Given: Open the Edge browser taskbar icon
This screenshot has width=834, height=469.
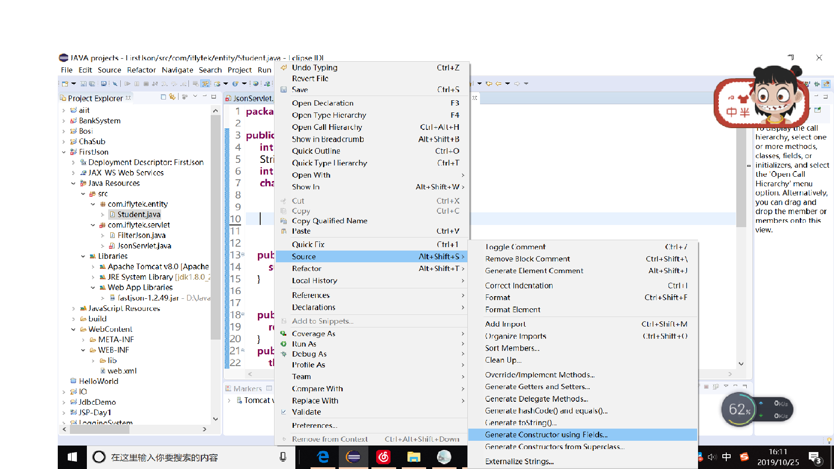Looking at the screenshot, I should 323,457.
